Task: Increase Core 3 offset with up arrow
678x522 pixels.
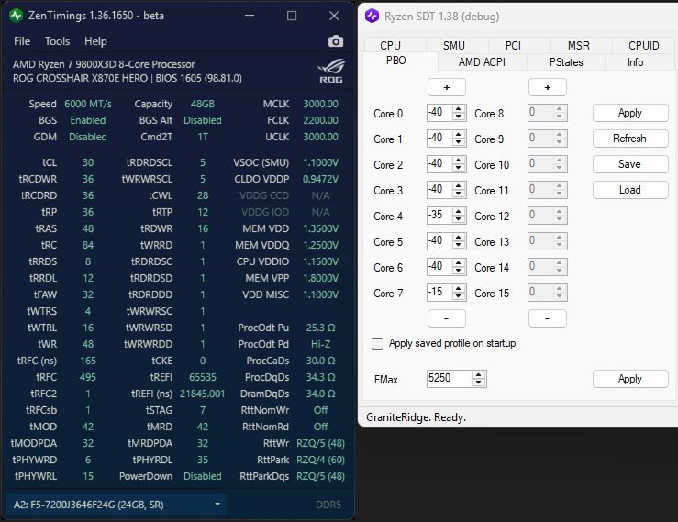Action: point(459,186)
